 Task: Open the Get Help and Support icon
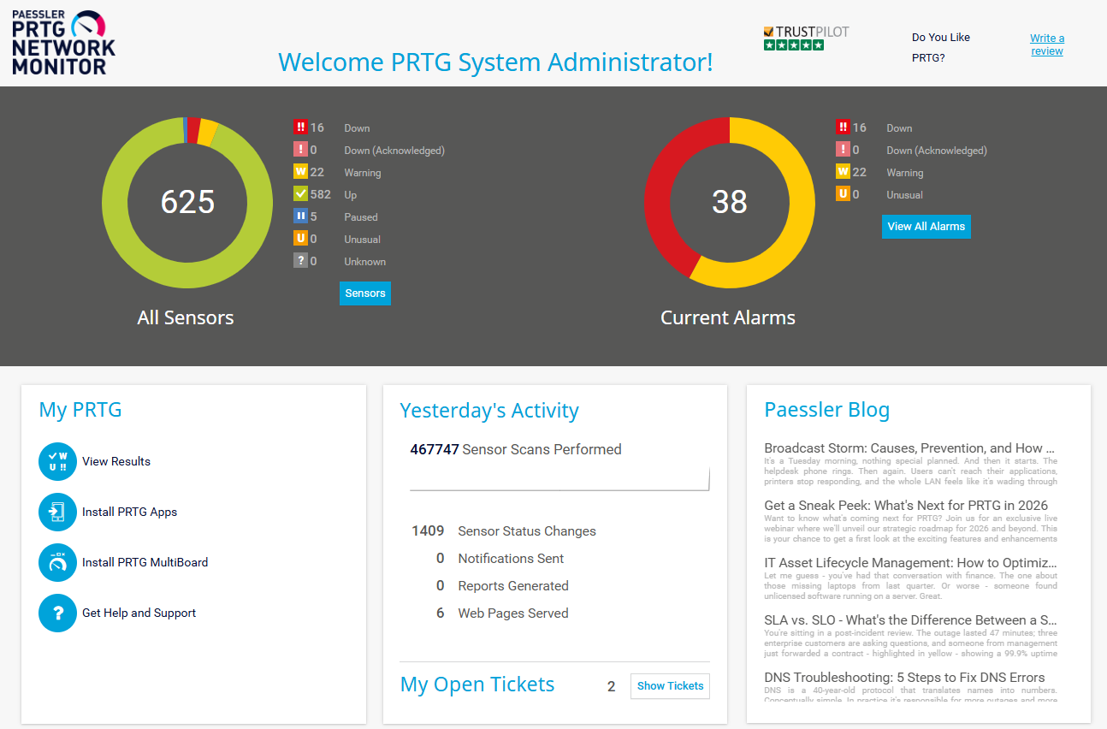(57, 613)
